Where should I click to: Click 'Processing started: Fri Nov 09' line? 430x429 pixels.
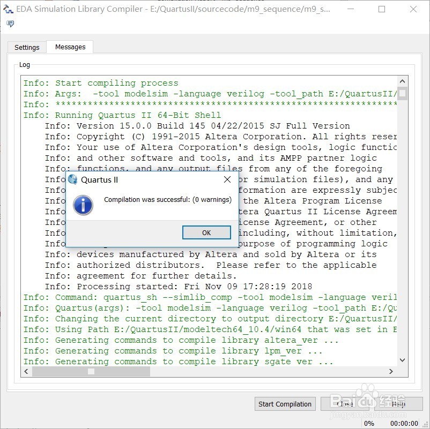[x=179, y=287]
